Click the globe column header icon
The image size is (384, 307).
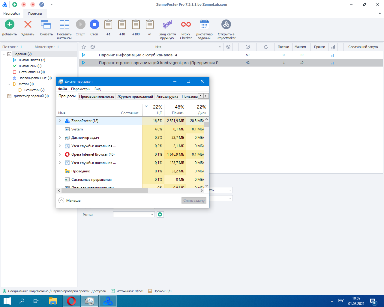[x=93, y=47]
